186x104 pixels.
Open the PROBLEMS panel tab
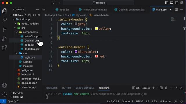[x=52, y=88]
